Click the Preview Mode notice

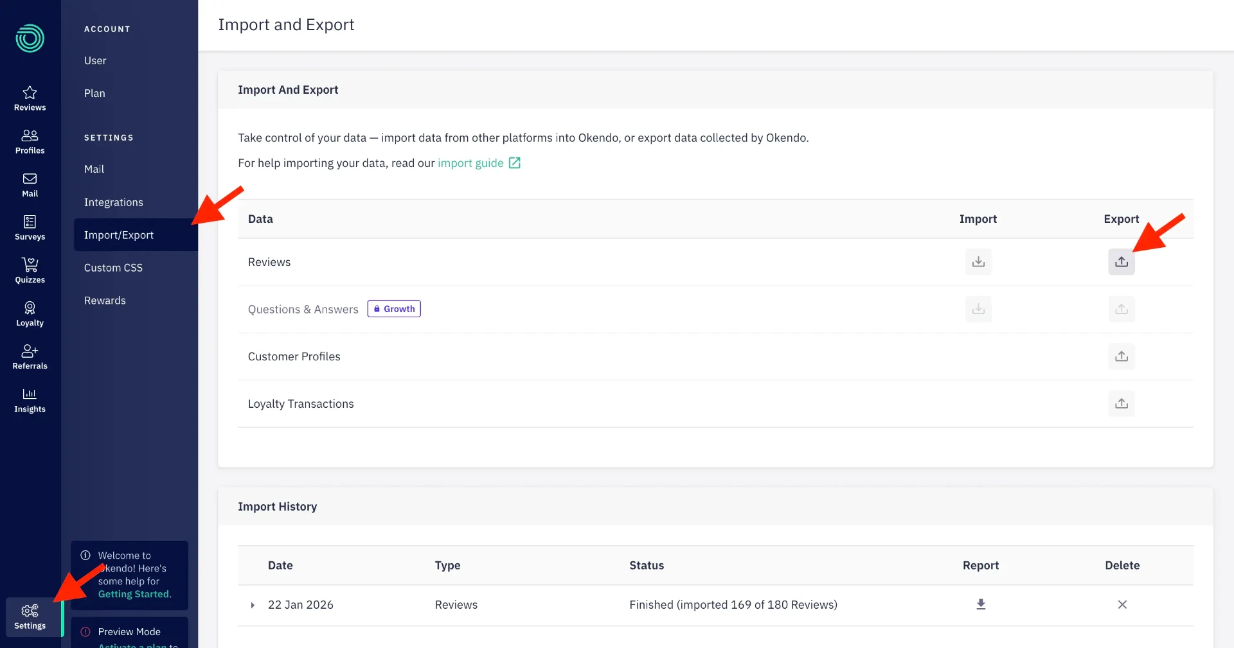(x=129, y=632)
